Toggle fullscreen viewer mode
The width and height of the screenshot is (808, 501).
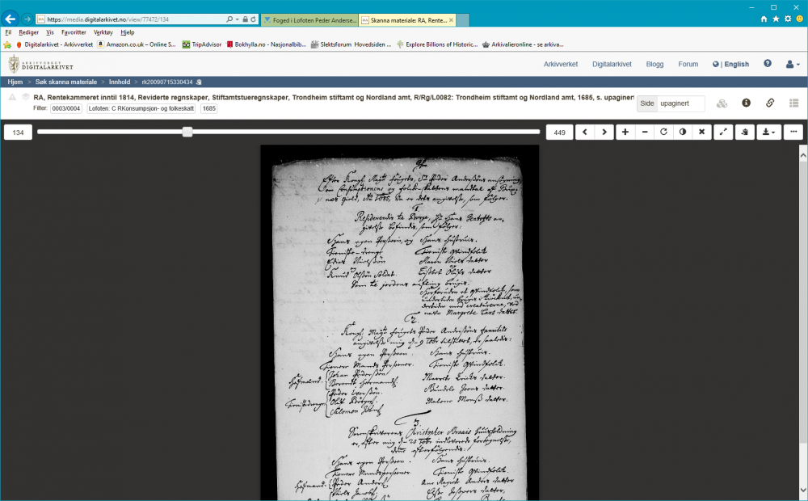tap(723, 132)
